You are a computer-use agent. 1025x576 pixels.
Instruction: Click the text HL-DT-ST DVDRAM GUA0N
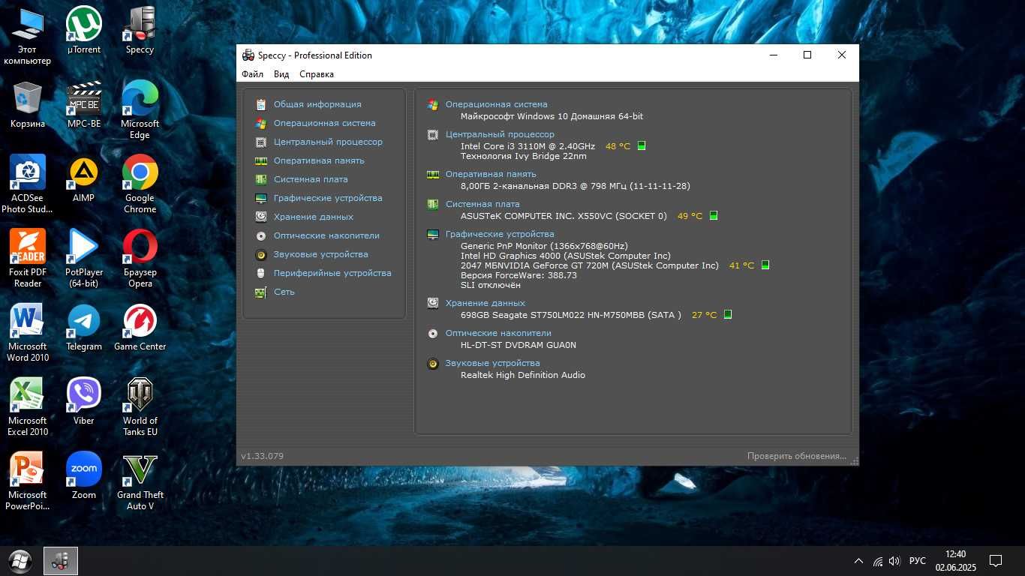pyautogui.click(x=519, y=345)
